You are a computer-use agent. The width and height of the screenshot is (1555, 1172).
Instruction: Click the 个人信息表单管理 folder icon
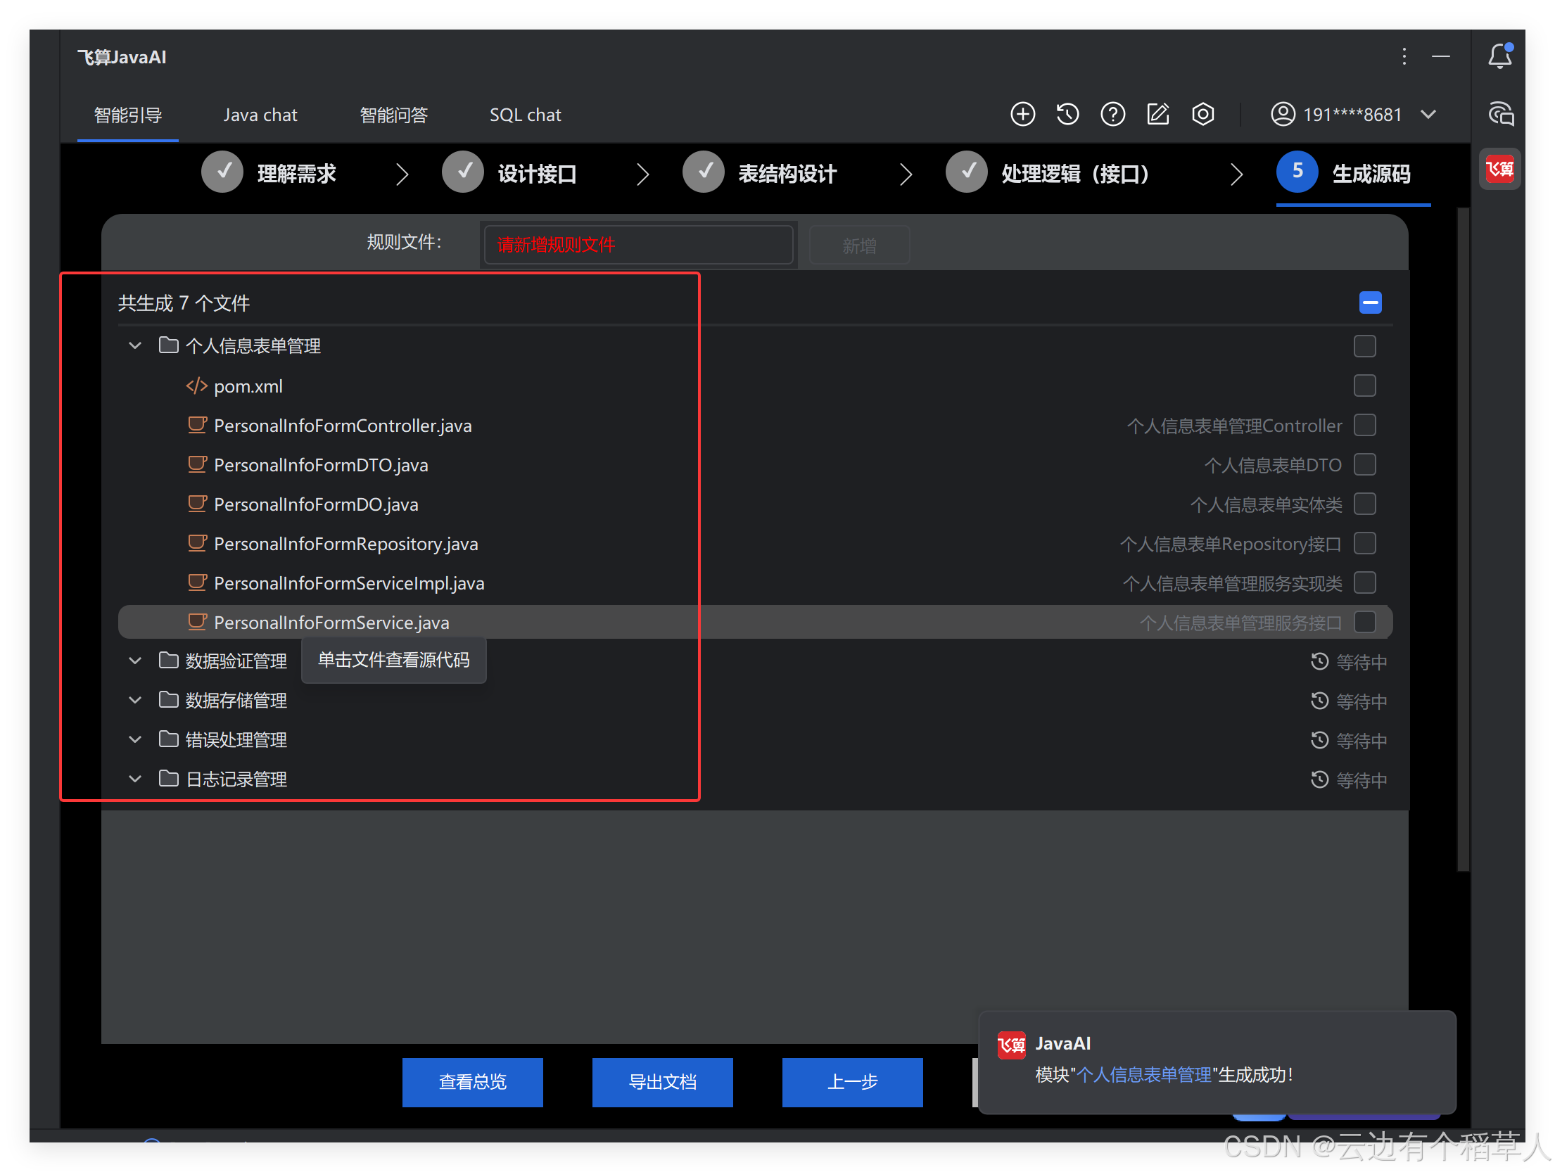pyautogui.click(x=168, y=345)
